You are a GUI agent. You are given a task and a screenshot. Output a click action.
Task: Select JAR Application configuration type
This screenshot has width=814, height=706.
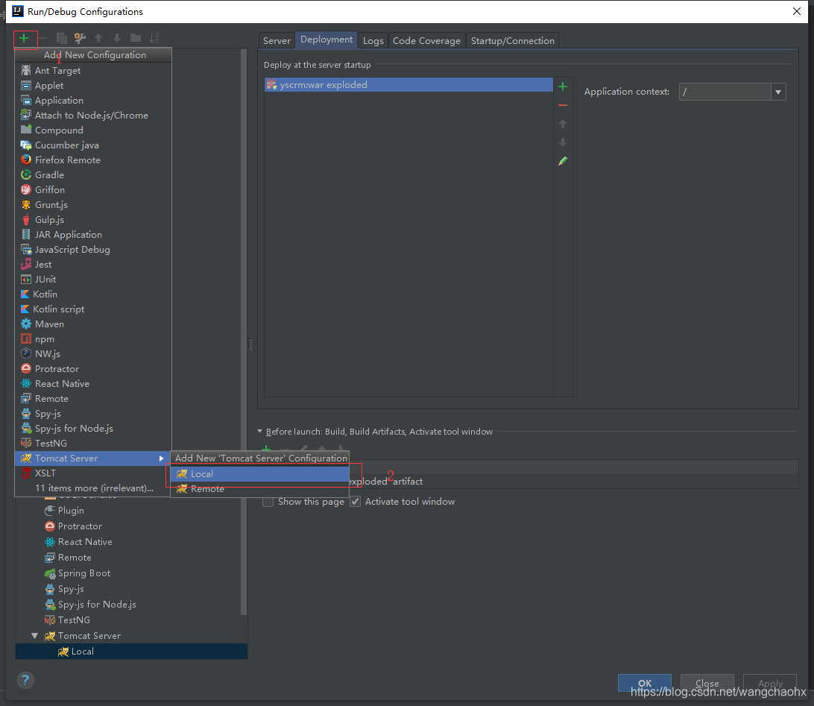93,235
